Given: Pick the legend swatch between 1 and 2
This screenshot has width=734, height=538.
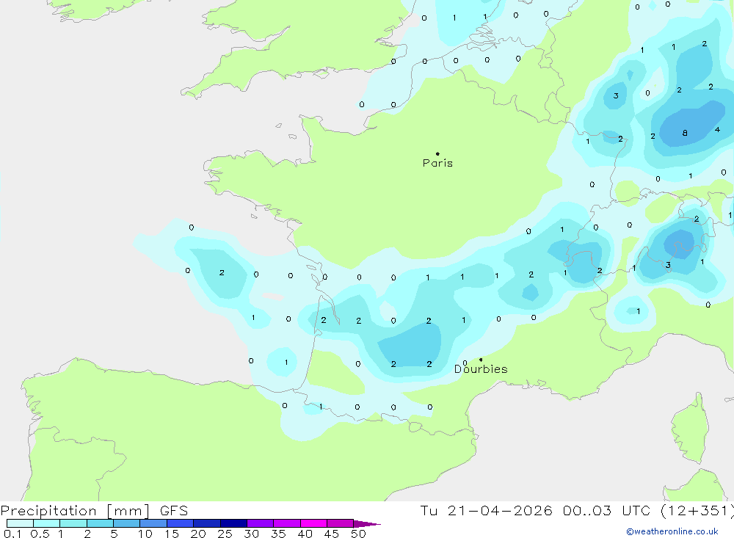Looking at the screenshot, I should [x=73, y=523].
